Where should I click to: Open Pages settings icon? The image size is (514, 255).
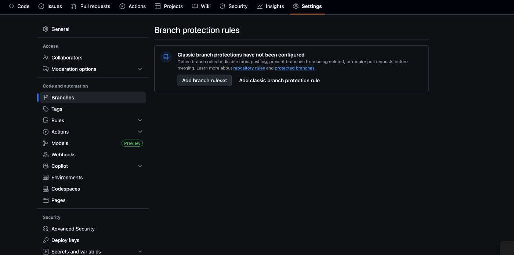(x=45, y=200)
